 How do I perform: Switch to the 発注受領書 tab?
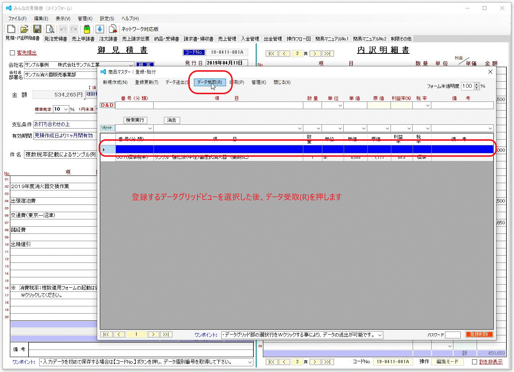pyautogui.click(x=56, y=39)
